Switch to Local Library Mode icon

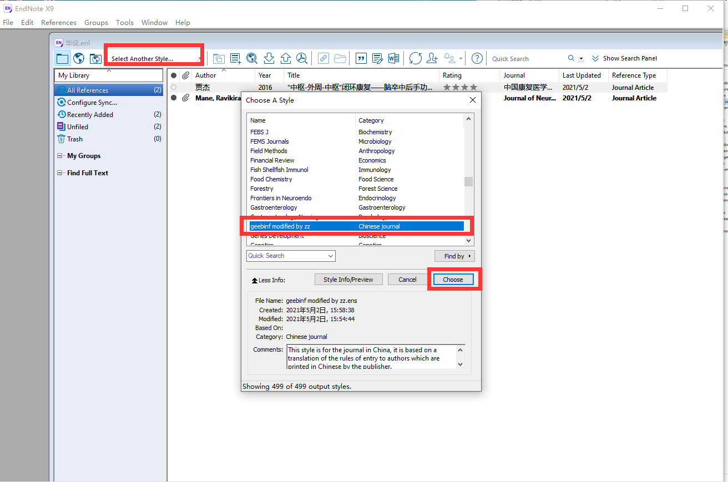[62, 58]
